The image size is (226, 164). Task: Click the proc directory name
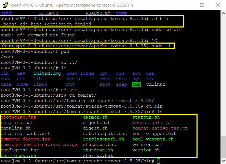point(105,79)
